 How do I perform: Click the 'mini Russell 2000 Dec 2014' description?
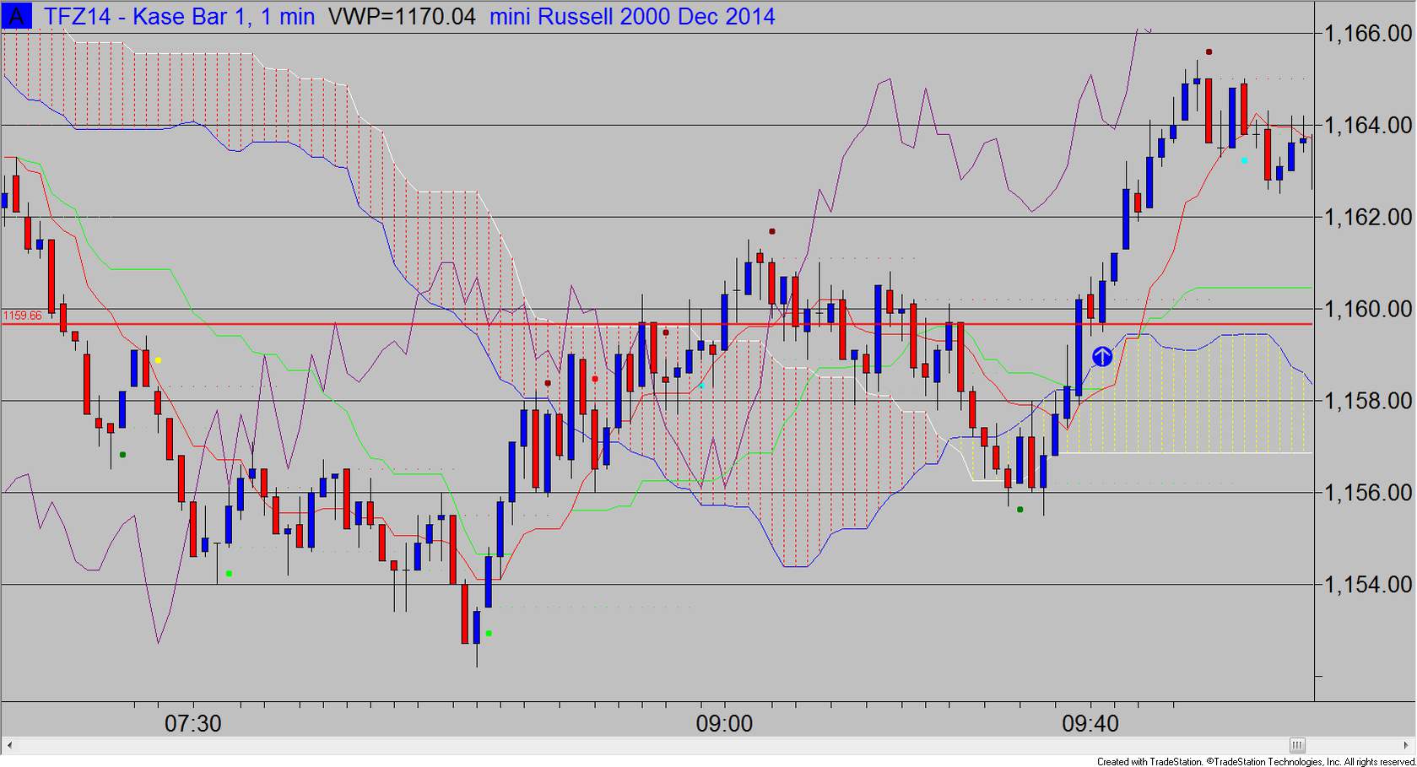[x=632, y=16]
